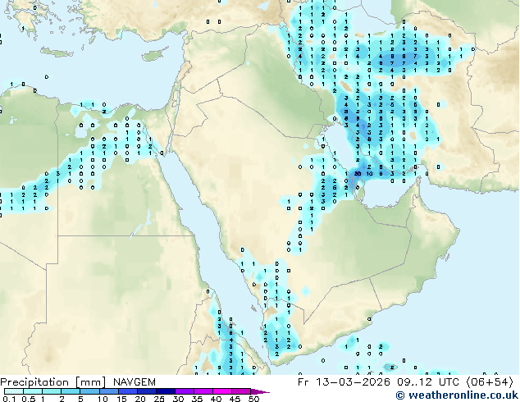Click the arrow tip above 50 on legend
Screen dimensions: 520x402
pos(260,391)
